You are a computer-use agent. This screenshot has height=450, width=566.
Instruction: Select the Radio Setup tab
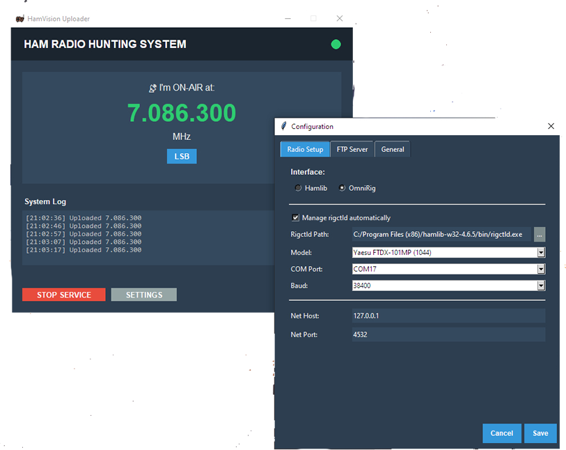pyautogui.click(x=305, y=149)
